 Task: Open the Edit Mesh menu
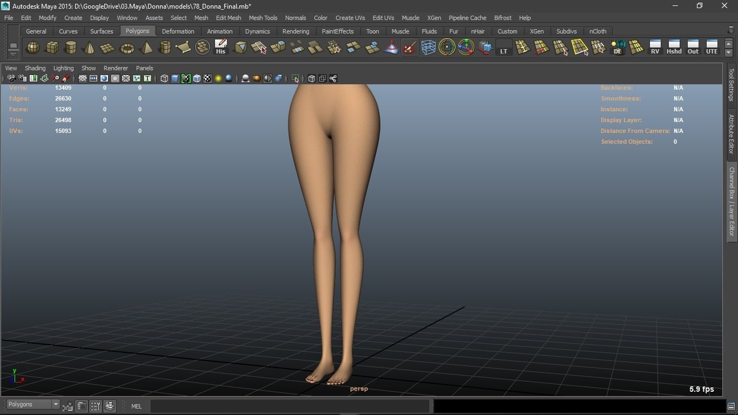tap(229, 18)
